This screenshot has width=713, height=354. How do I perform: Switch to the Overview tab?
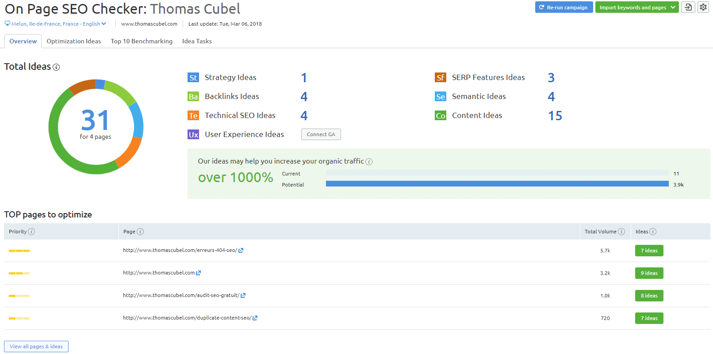tap(23, 41)
